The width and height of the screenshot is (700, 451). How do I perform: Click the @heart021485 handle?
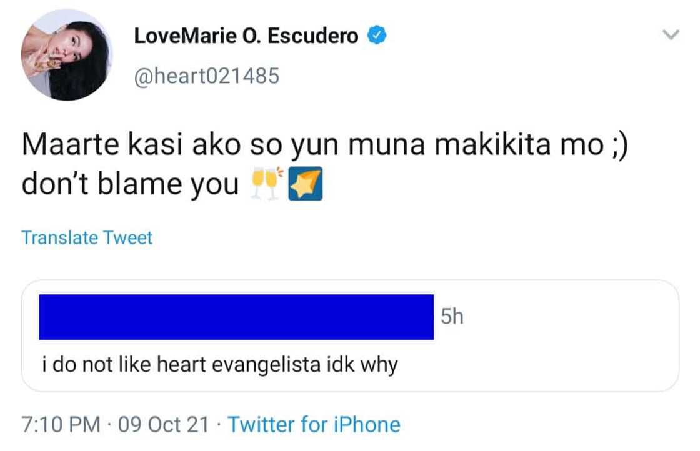(209, 76)
